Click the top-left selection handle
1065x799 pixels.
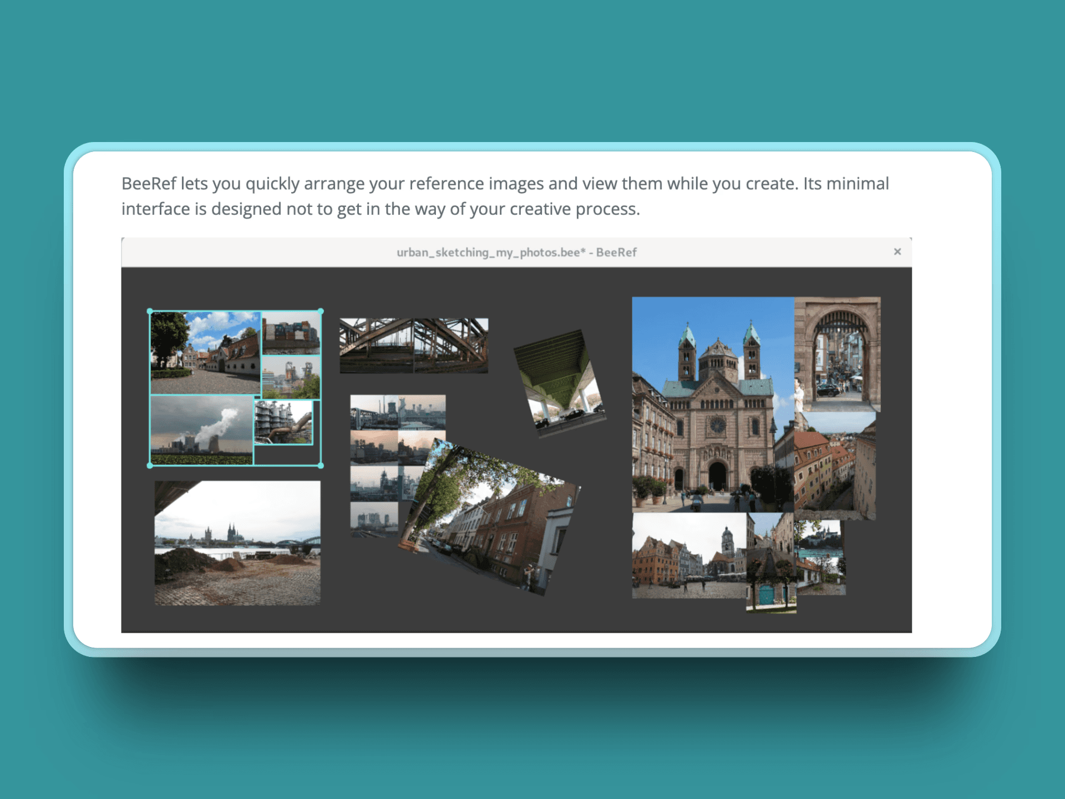click(x=150, y=312)
